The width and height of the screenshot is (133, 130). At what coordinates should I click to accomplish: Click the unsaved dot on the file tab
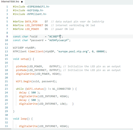point(22,2)
